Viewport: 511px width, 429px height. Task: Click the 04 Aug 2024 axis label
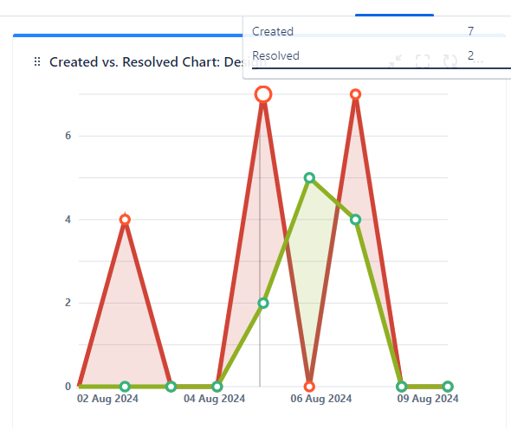point(215,399)
